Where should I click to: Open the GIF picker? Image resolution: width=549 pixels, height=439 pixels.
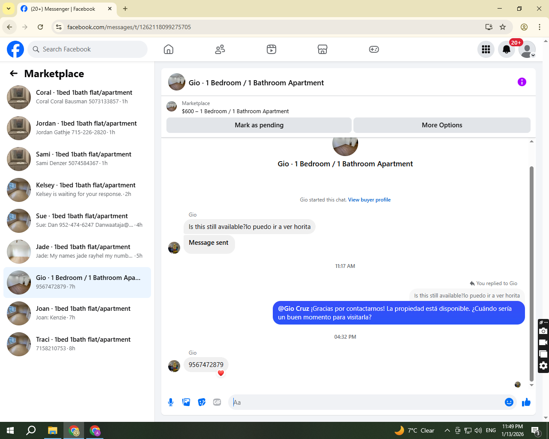tap(217, 402)
